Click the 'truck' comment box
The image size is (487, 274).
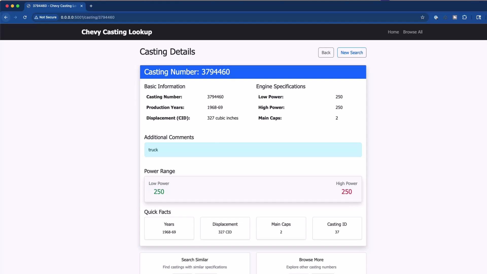click(253, 150)
